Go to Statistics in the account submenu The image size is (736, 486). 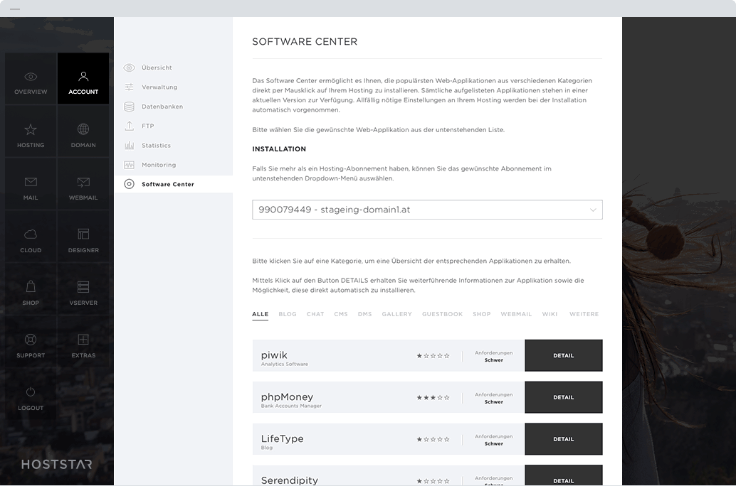tap(157, 145)
